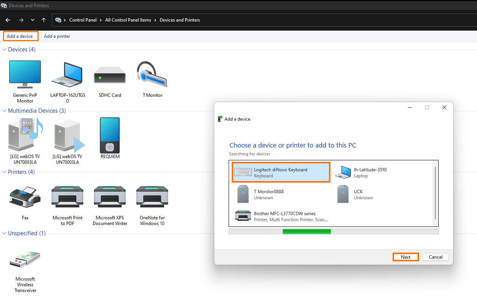Image resolution: width=477 pixels, height=301 pixels.
Task: Select the Microsoft Wireless Transceiver icon
Action: pos(25,259)
